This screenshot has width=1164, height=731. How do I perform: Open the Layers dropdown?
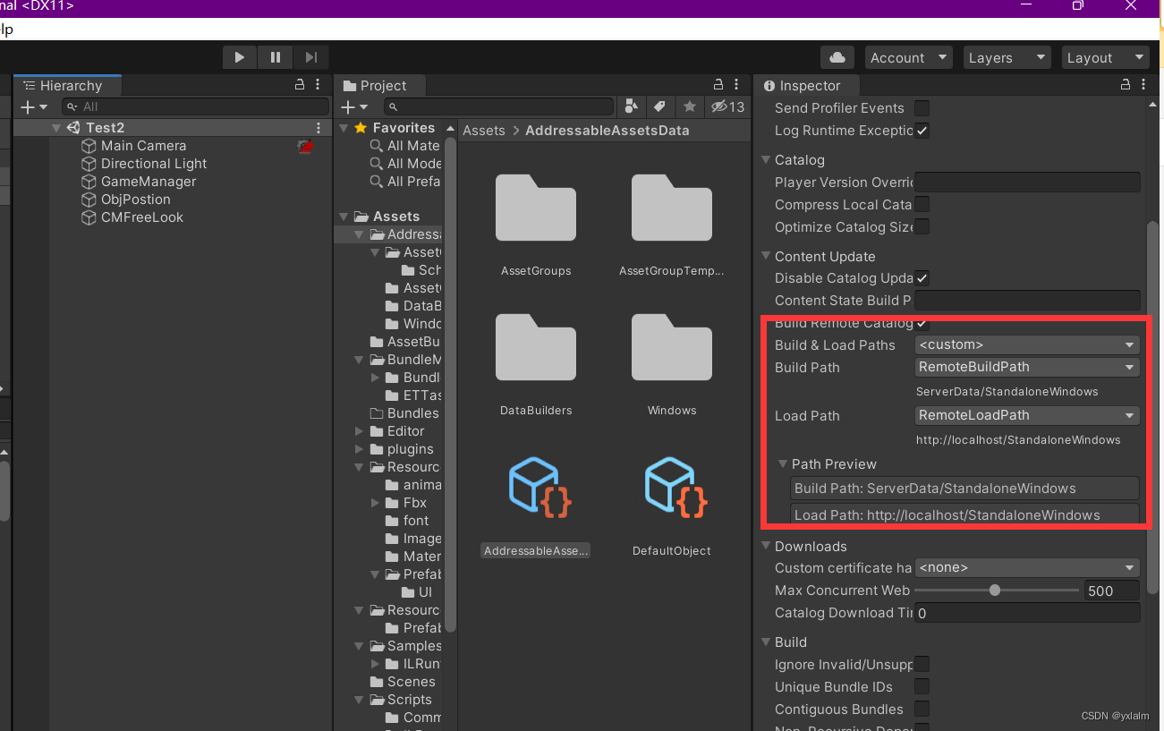(x=1007, y=57)
